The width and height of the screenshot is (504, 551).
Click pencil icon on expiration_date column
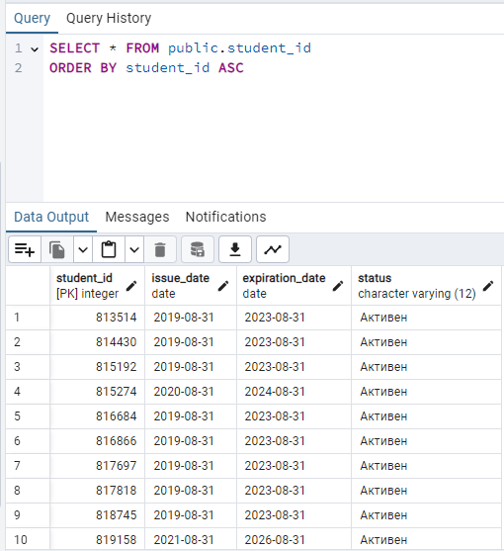pos(338,286)
